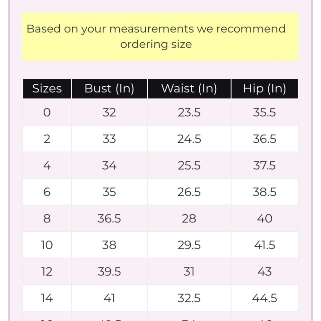Click the 38.5 hip value cell
The width and height of the screenshot is (321, 321).
[x=265, y=192]
